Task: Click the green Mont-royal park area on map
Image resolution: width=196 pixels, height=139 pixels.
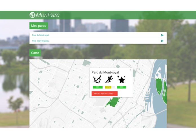Action: (113, 103)
